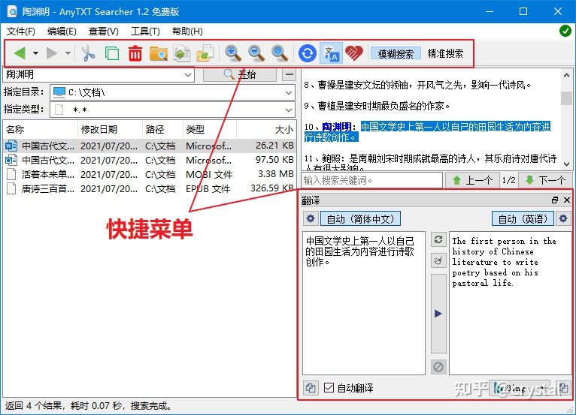The height and width of the screenshot is (415, 576).
Task: Click the 开始 search button
Action: [x=240, y=75]
